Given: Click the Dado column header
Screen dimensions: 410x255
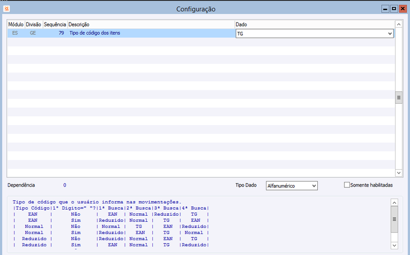Looking at the screenshot, I should pos(314,25).
